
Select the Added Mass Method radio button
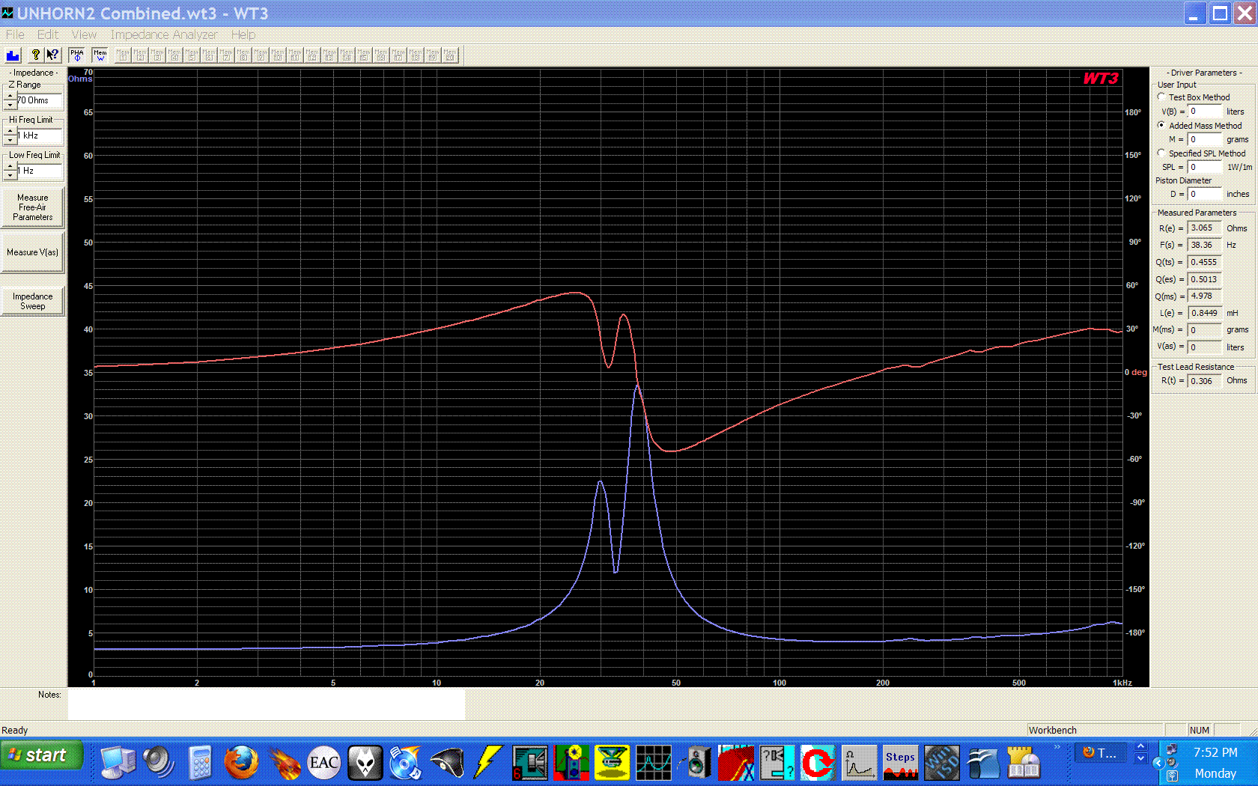pyautogui.click(x=1161, y=125)
